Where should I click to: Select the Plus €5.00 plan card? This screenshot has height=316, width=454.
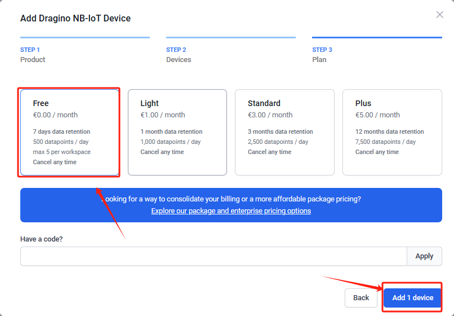click(x=392, y=132)
